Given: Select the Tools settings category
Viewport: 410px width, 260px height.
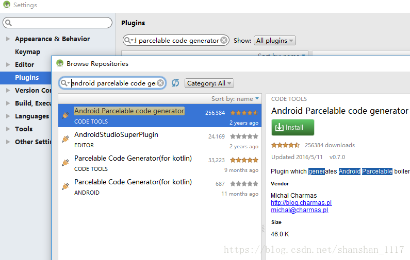Looking at the screenshot, I should (x=24, y=129).
